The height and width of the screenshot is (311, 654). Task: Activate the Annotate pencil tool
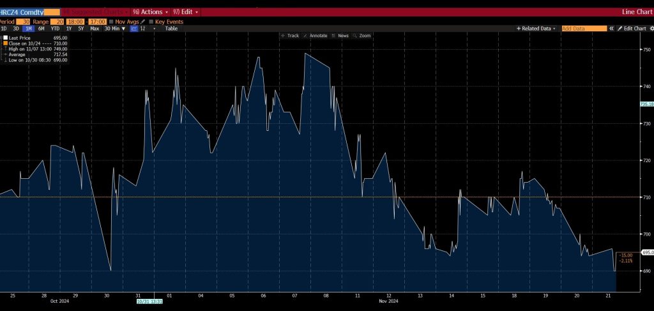point(316,36)
